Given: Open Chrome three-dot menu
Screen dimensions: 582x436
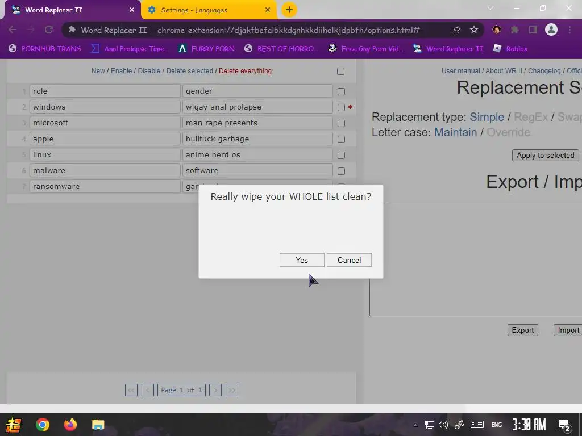Looking at the screenshot, I should [569, 30].
